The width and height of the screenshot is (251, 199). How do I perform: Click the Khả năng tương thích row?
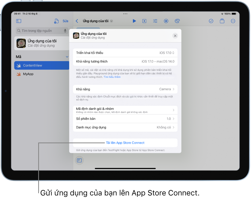point(125,61)
